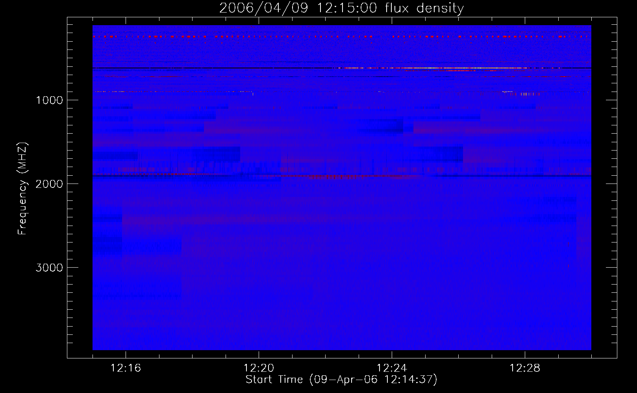Screen dimensions: 637x393
Task: Click the 2000 frequency tick label
Action: point(49,184)
